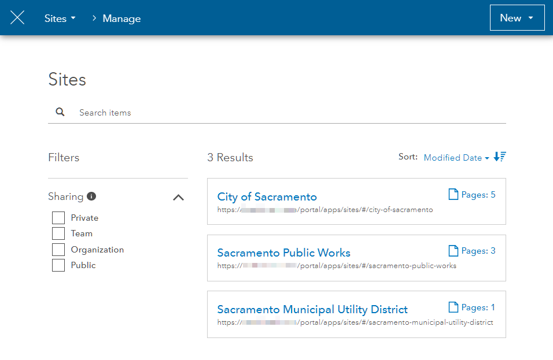Close the panel with the X icon
Screen dimensions: 553x360
pyautogui.click(x=17, y=17)
